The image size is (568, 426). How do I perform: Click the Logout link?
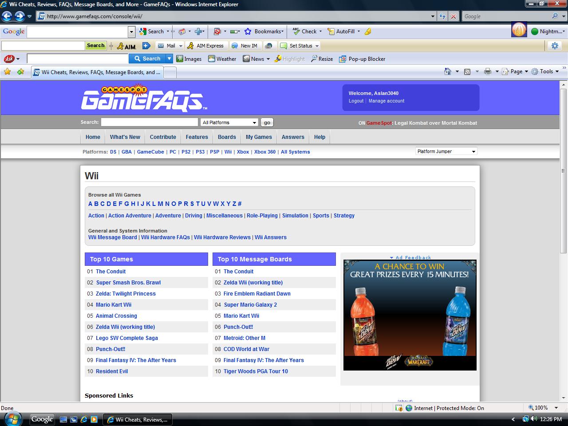(356, 101)
